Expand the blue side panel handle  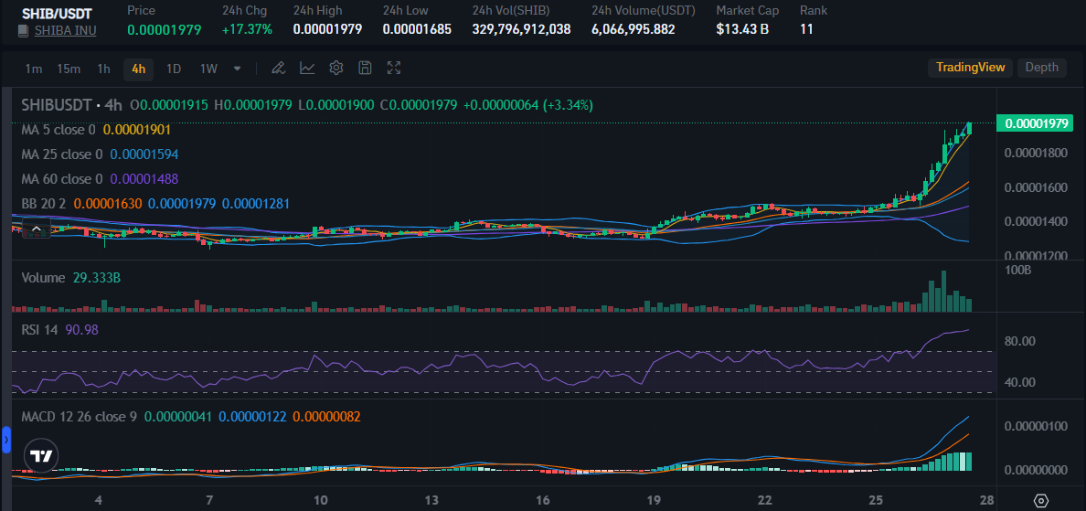(5, 440)
